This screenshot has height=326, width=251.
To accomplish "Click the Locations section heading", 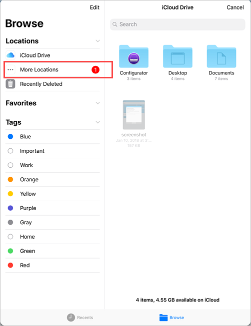I will click(22, 41).
